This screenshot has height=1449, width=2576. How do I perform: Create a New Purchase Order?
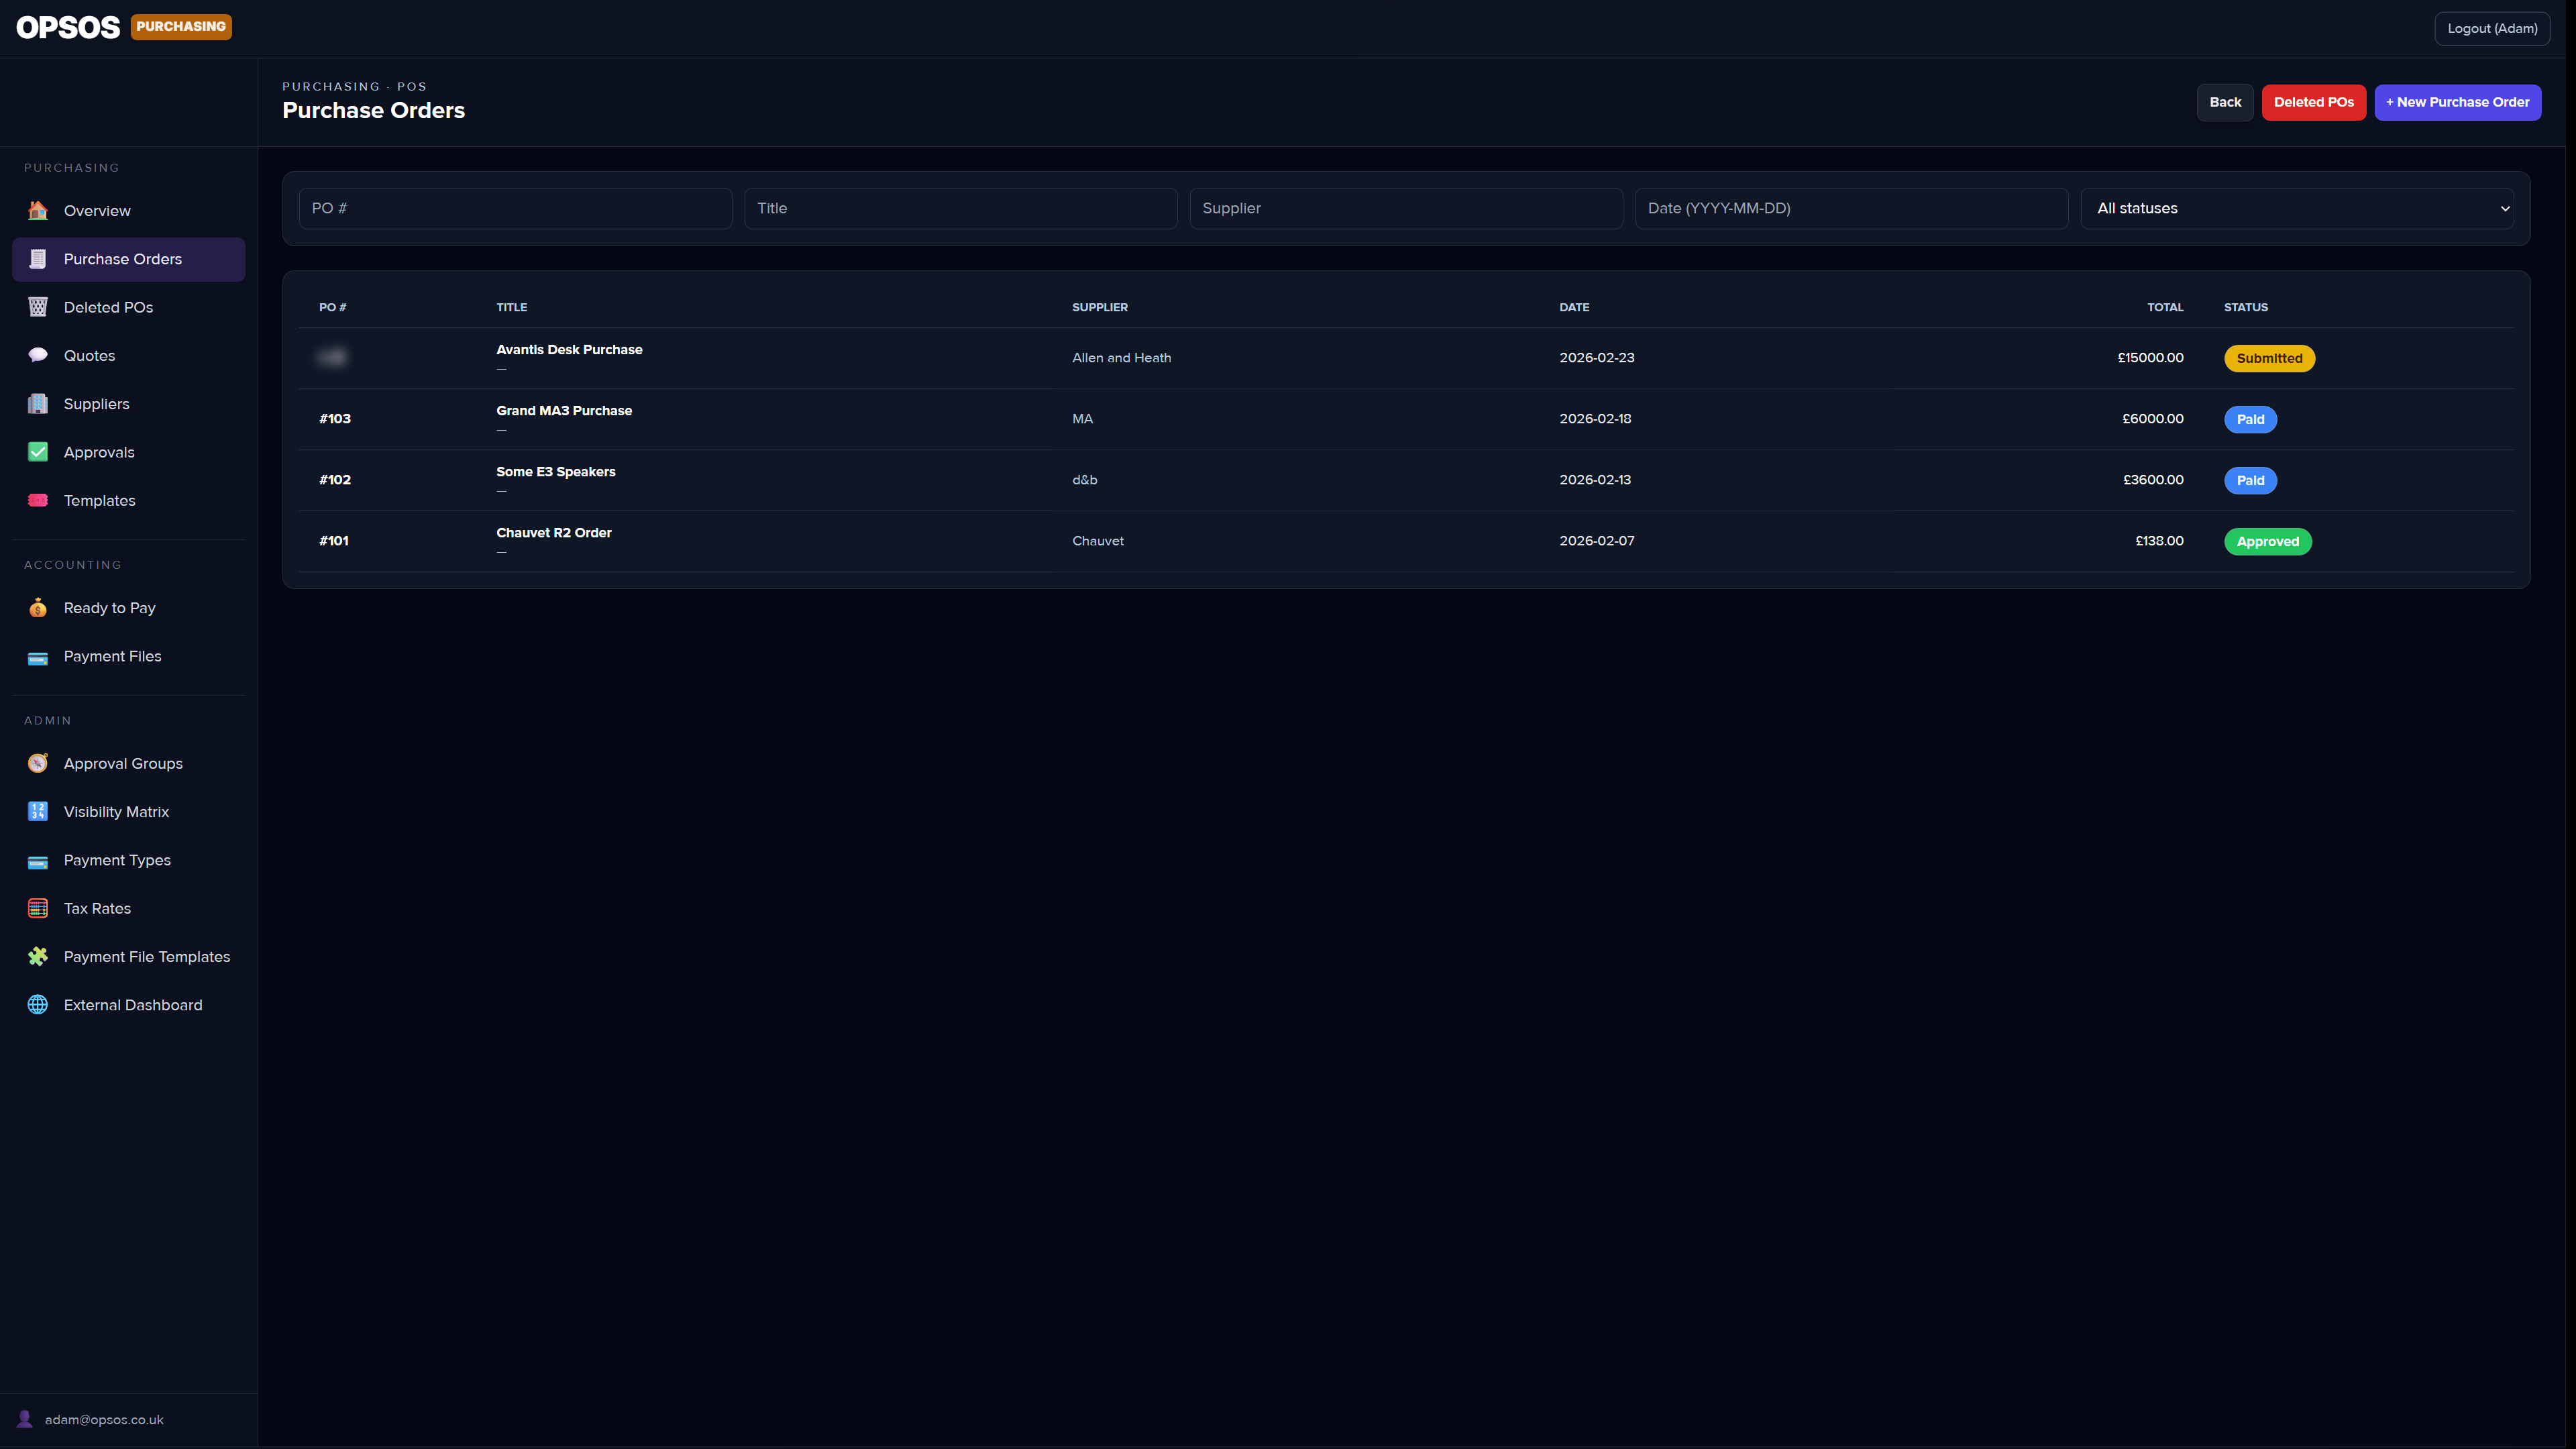pos(2457,102)
